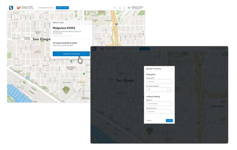Image resolution: width=237 pixels, height=150 pixels.
Task: Close the Update Inventory dialog
Action: (x=171, y=69)
